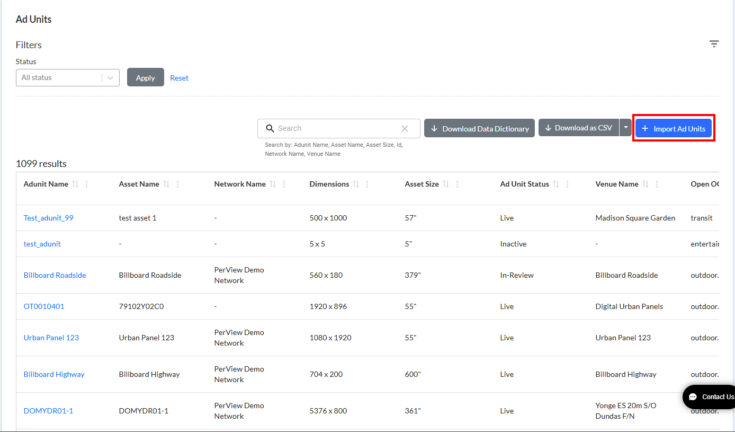Click the Apply filter button
This screenshot has width=735, height=432.
(x=146, y=77)
